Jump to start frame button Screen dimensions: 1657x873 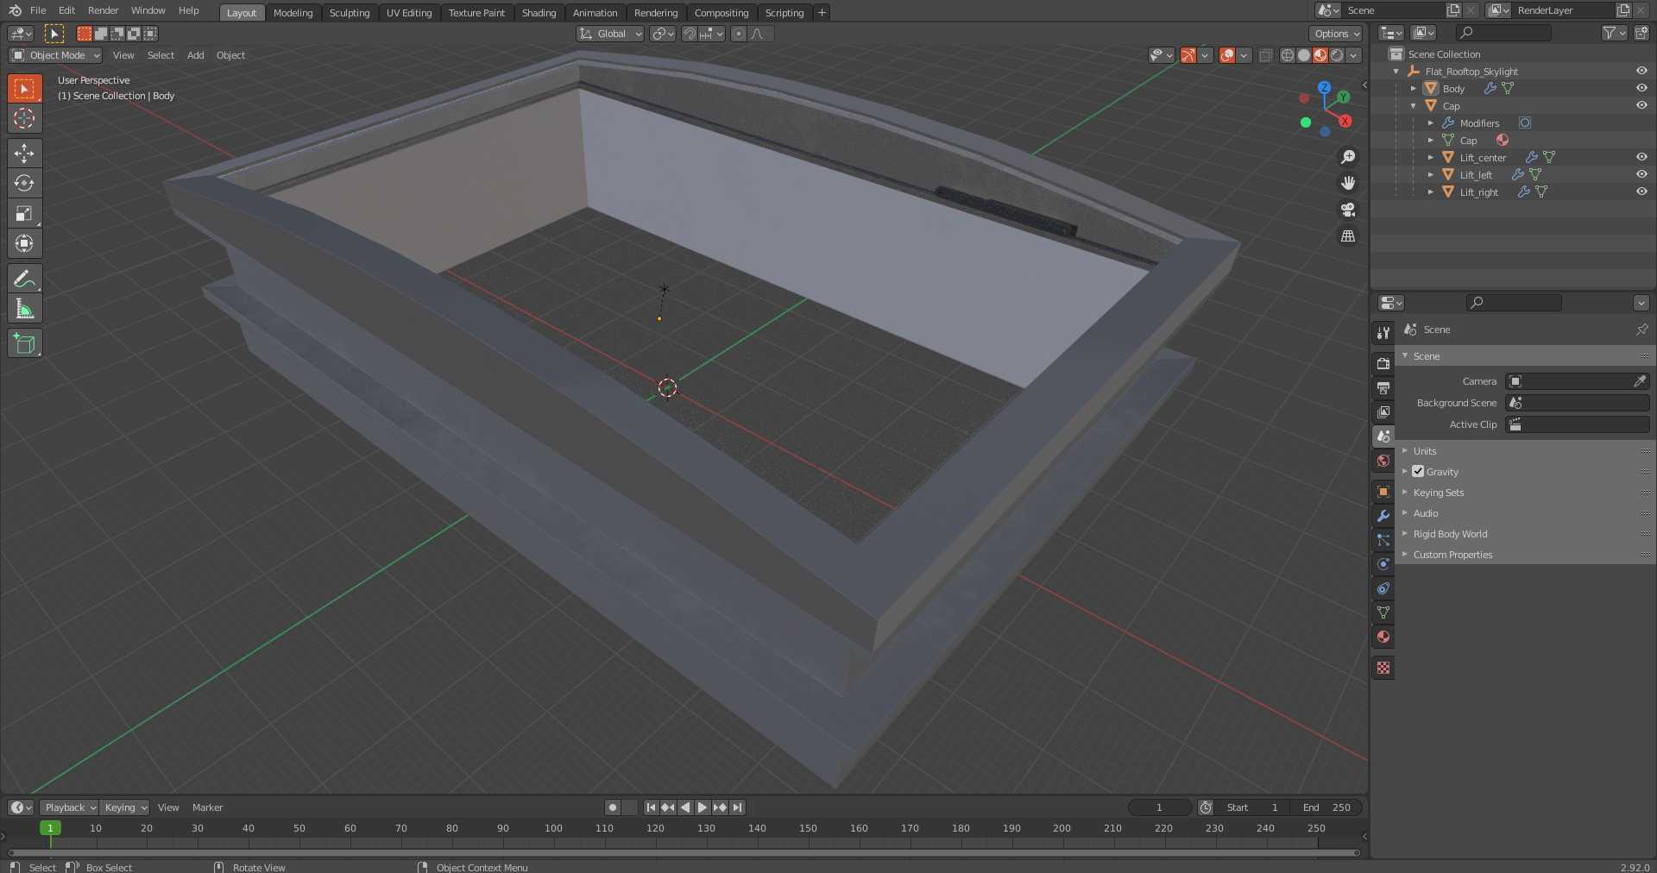(651, 807)
